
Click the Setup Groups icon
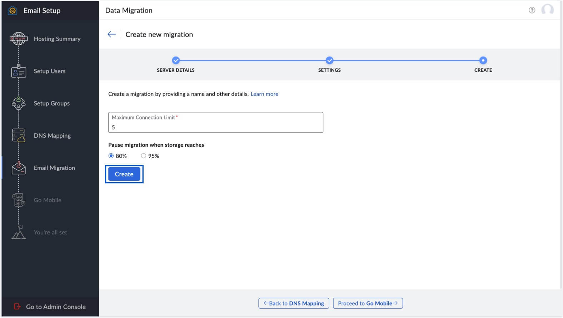[x=19, y=103]
